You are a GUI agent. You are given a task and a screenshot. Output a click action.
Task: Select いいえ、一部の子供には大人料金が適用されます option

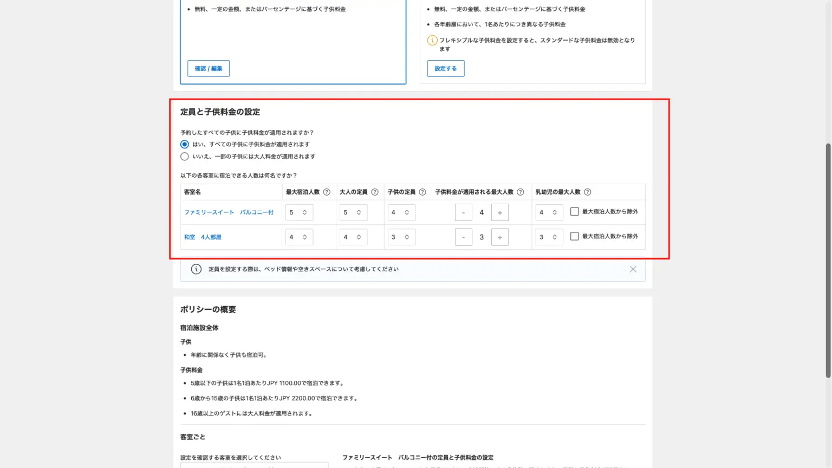(185, 157)
